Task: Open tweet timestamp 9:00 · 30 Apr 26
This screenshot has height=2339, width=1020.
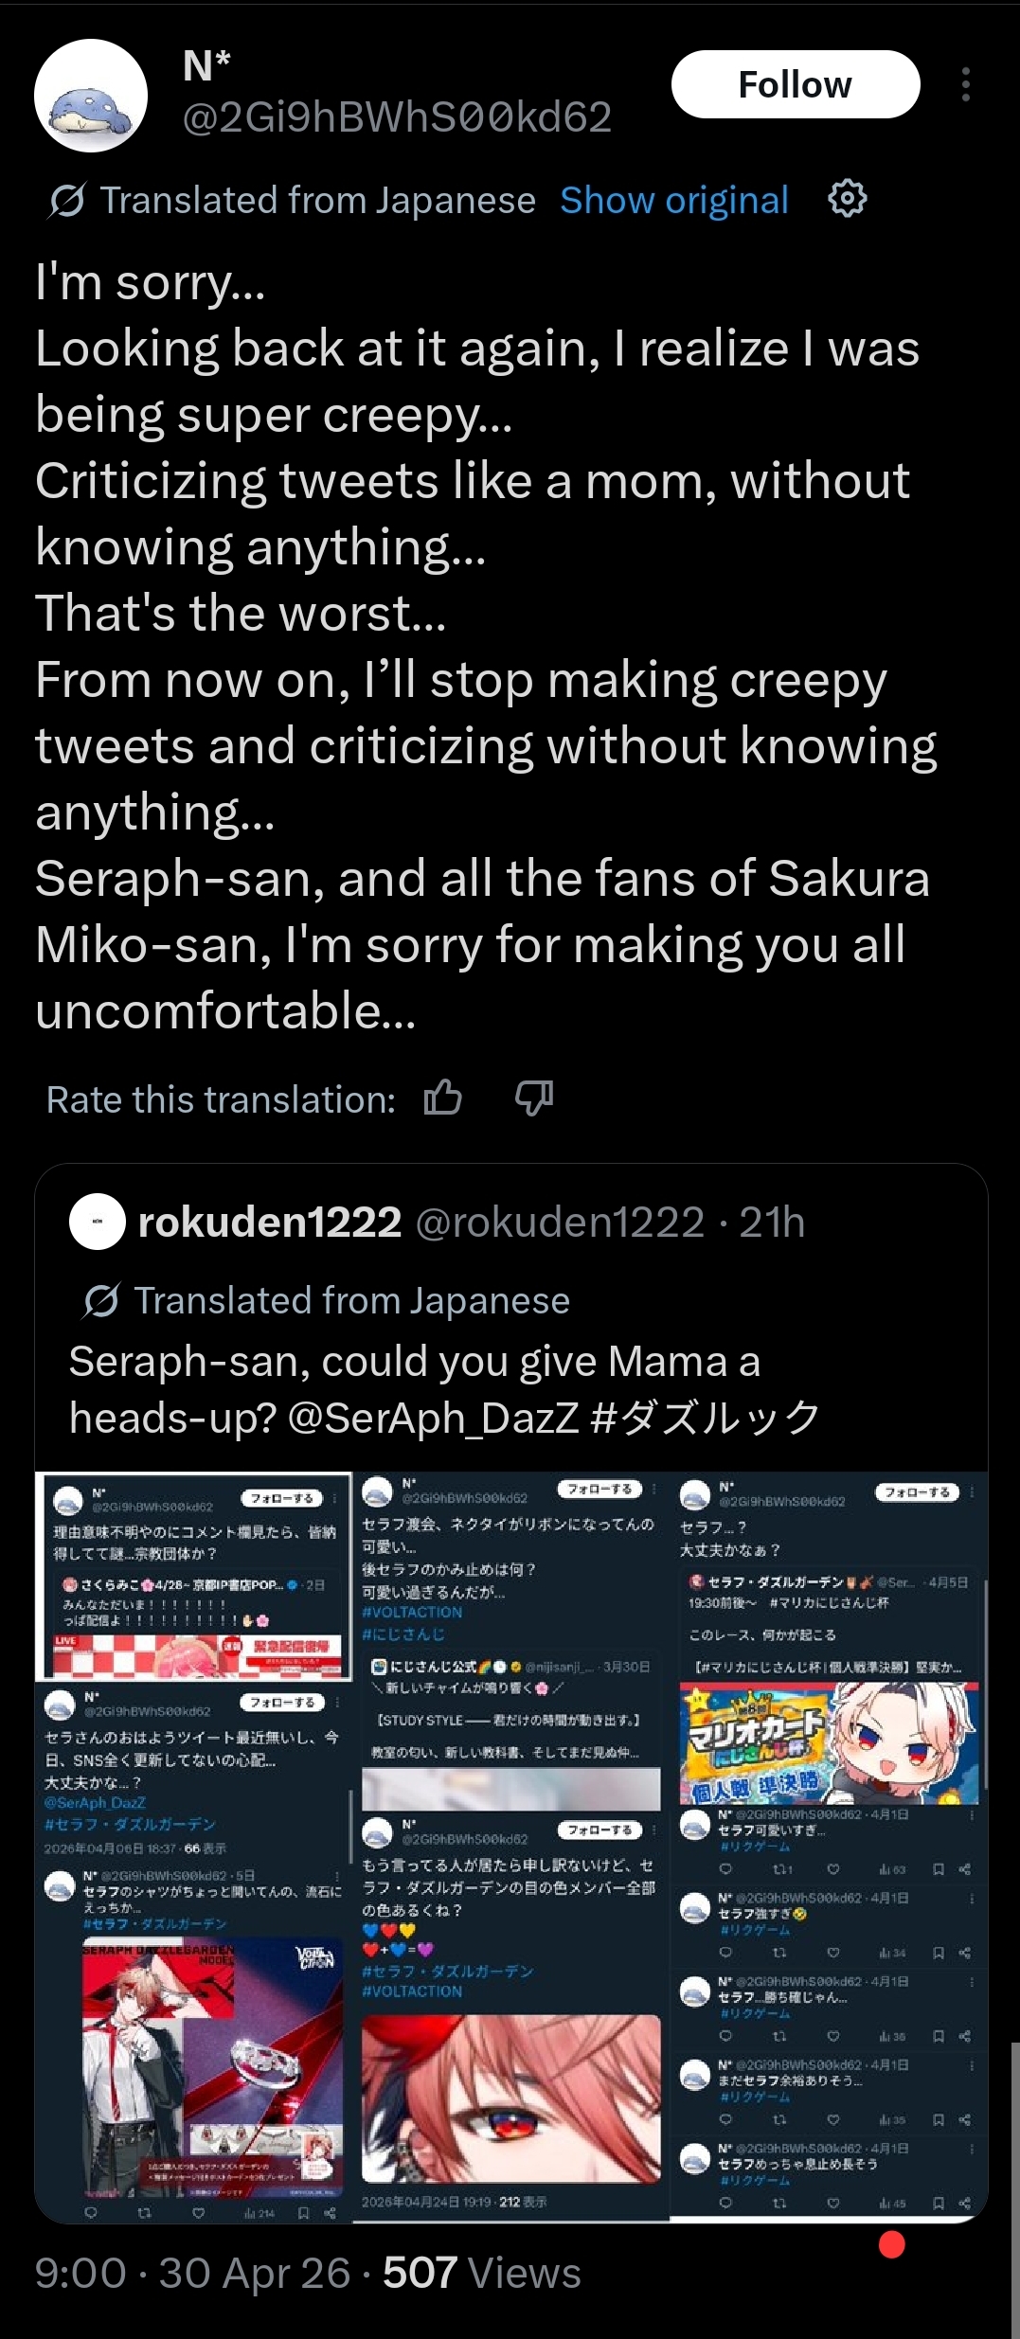Action: (192, 2273)
